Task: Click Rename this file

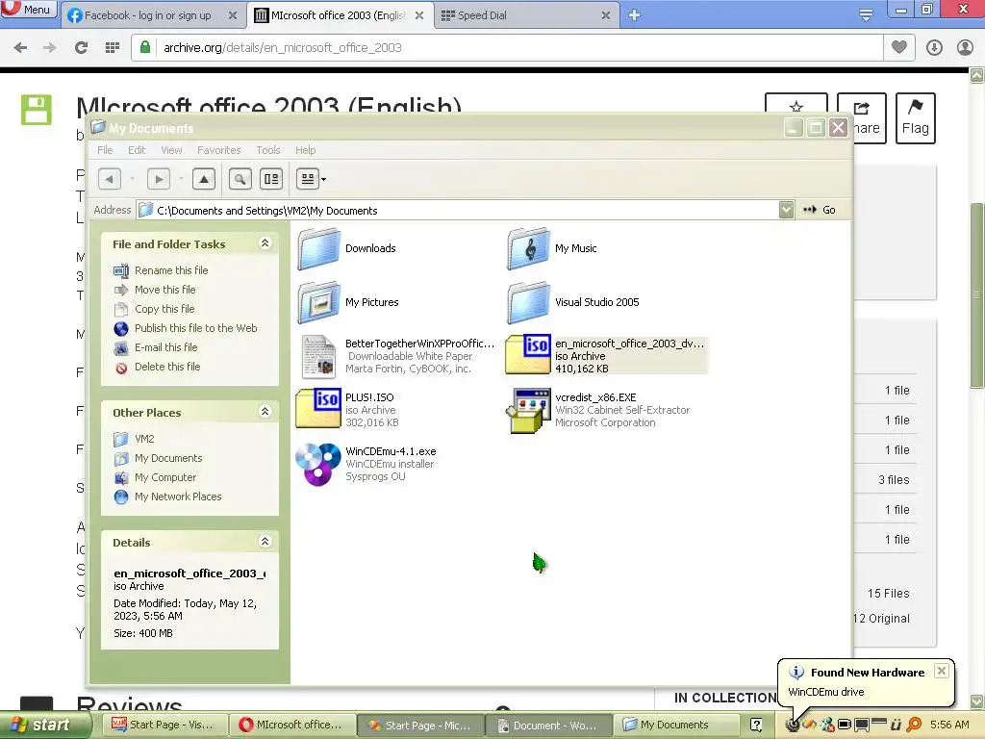Action: pos(171,270)
